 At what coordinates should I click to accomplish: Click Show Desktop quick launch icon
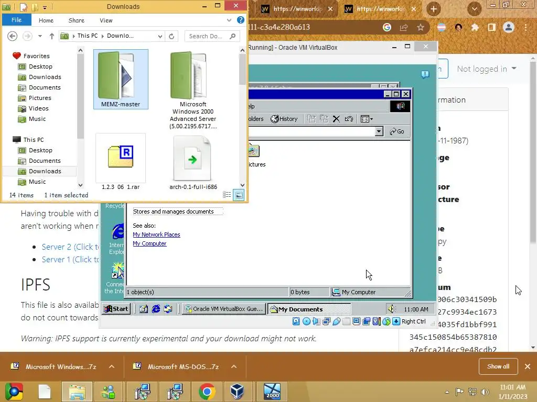(144, 309)
